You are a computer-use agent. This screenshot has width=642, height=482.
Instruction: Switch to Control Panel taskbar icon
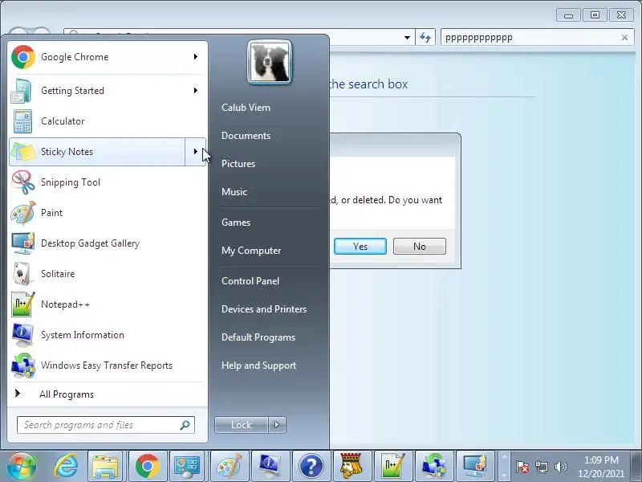[188, 466]
